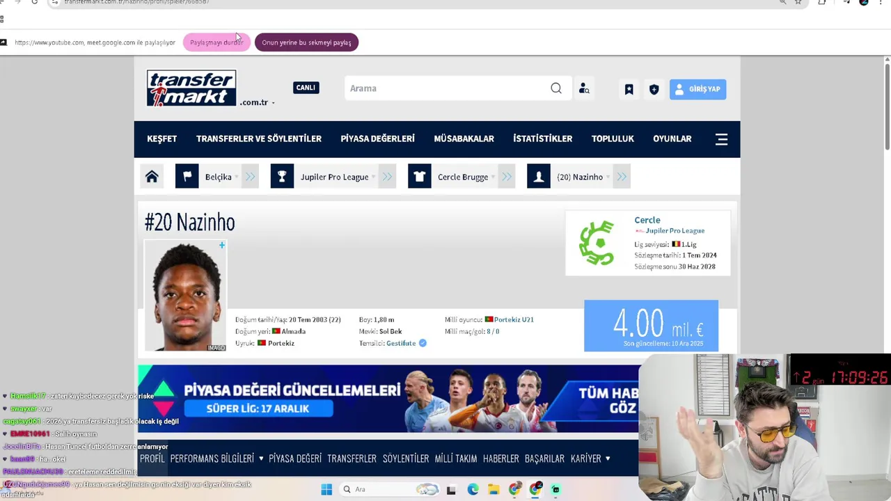Open the MÜSABAKALAR menu
891x501 pixels.
tap(464, 138)
